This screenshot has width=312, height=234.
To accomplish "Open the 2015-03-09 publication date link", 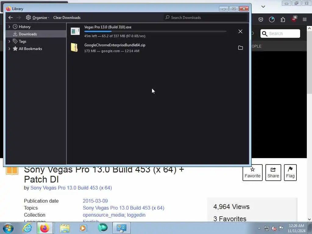I will 95,201.
